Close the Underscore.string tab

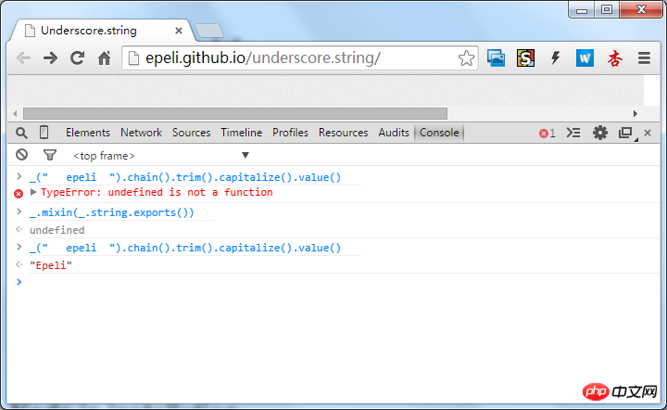click(x=179, y=31)
